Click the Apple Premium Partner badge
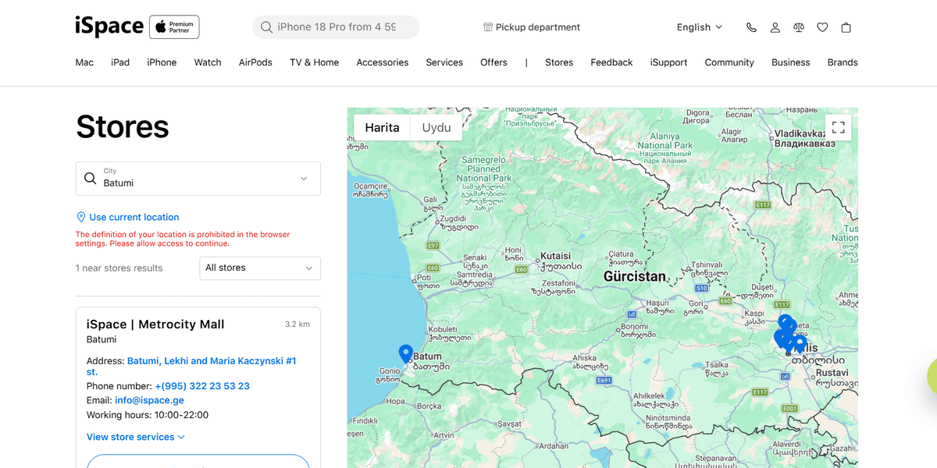The width and height of the screenshot is (937, 468). tap(174, 27)
